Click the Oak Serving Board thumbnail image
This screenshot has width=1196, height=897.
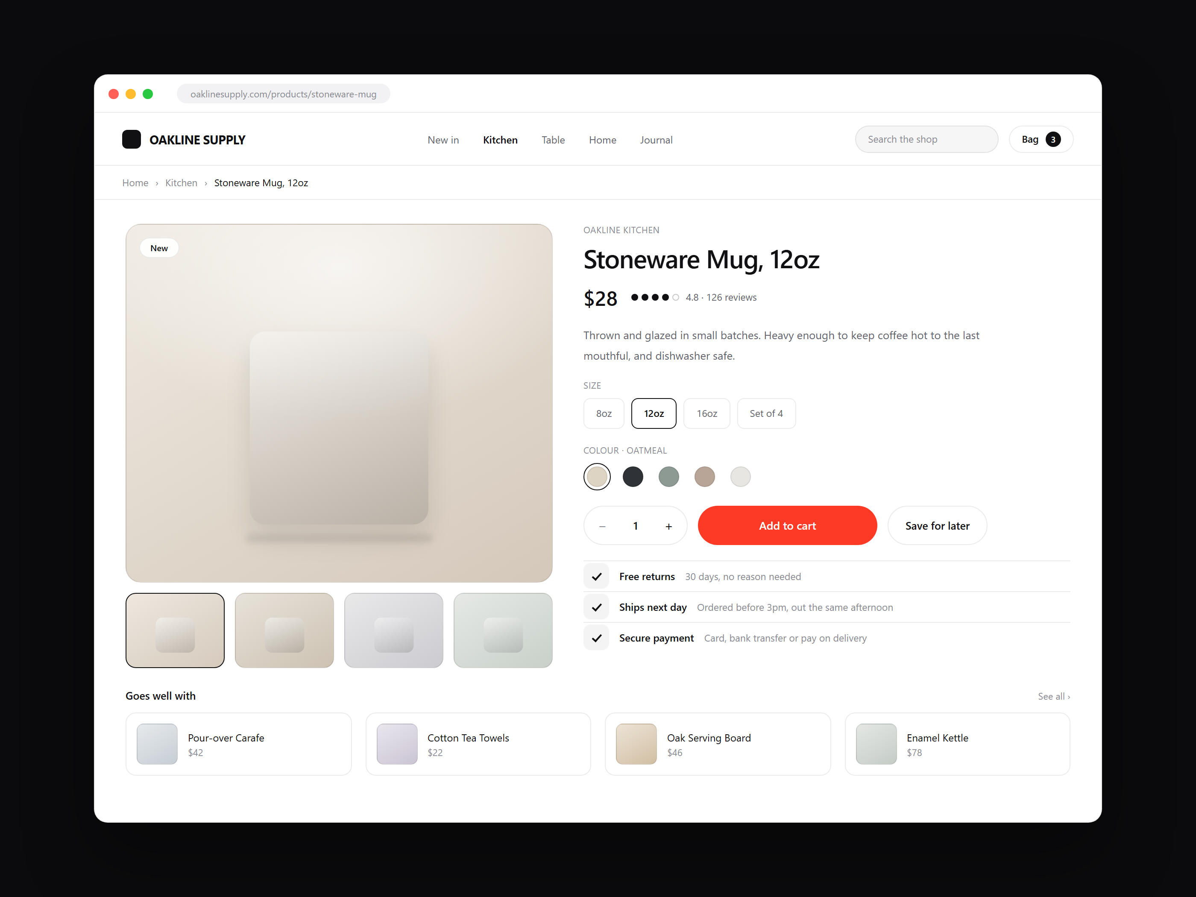636,744
